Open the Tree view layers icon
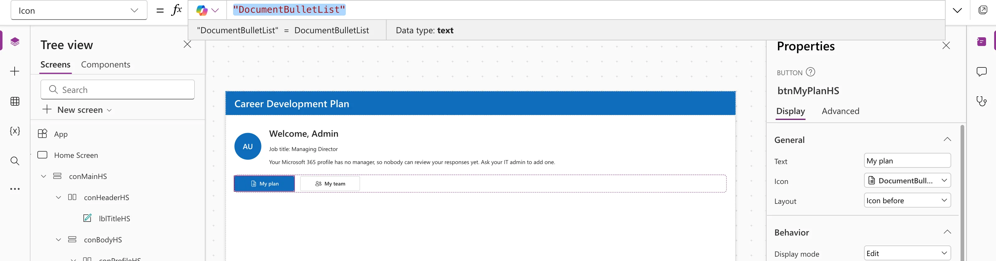This screenshot has width=996, height=261. click(15, 42)
